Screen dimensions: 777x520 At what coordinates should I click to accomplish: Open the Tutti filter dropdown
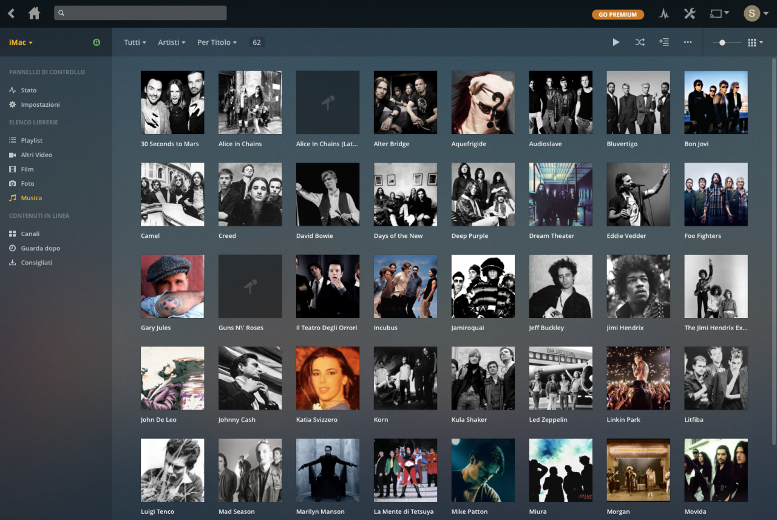(x=135, y=42)
